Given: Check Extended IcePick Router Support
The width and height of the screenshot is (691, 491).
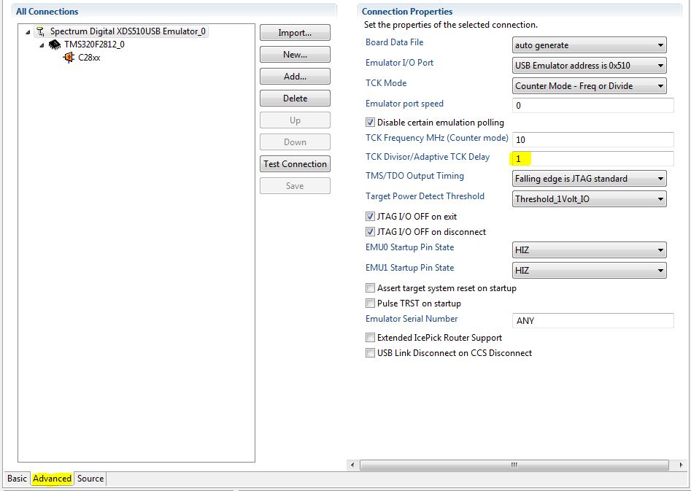Looking at the screenshot, I should coord(371,338).
